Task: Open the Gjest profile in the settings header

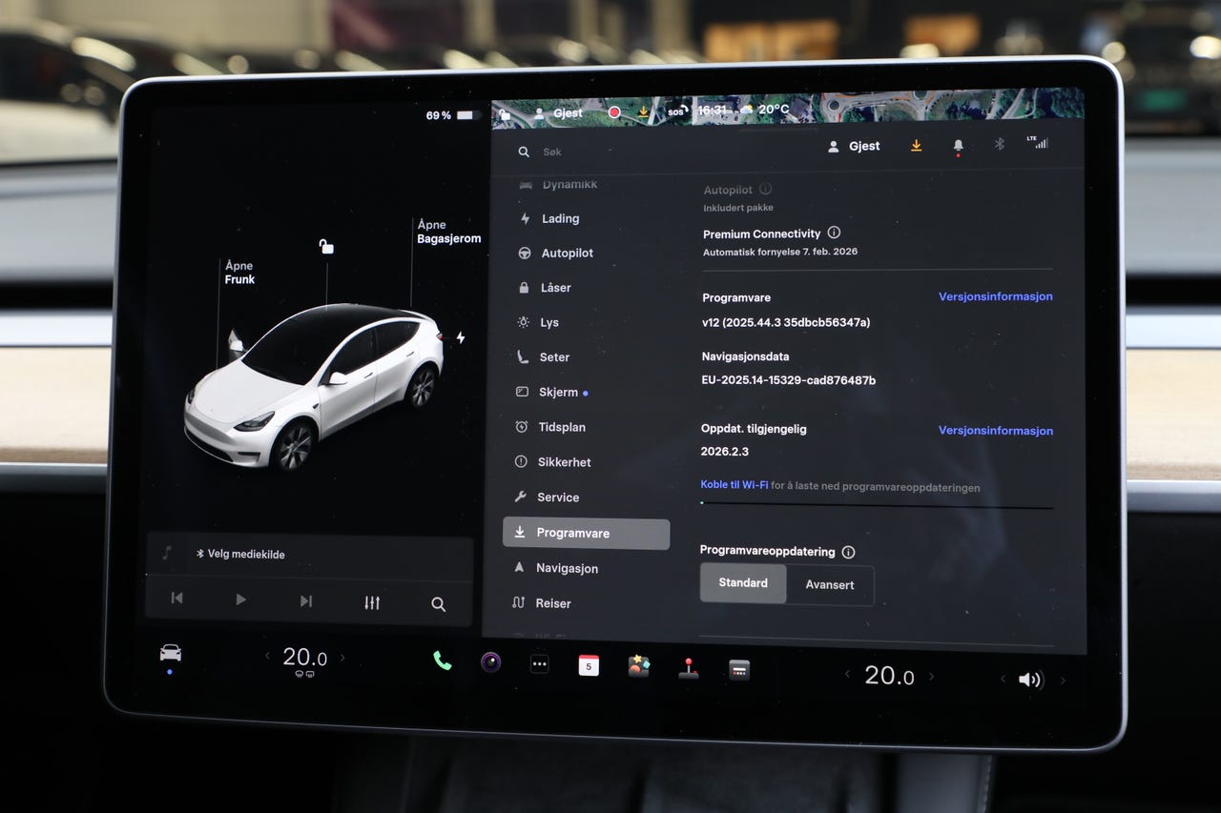Action: [854, 146]
